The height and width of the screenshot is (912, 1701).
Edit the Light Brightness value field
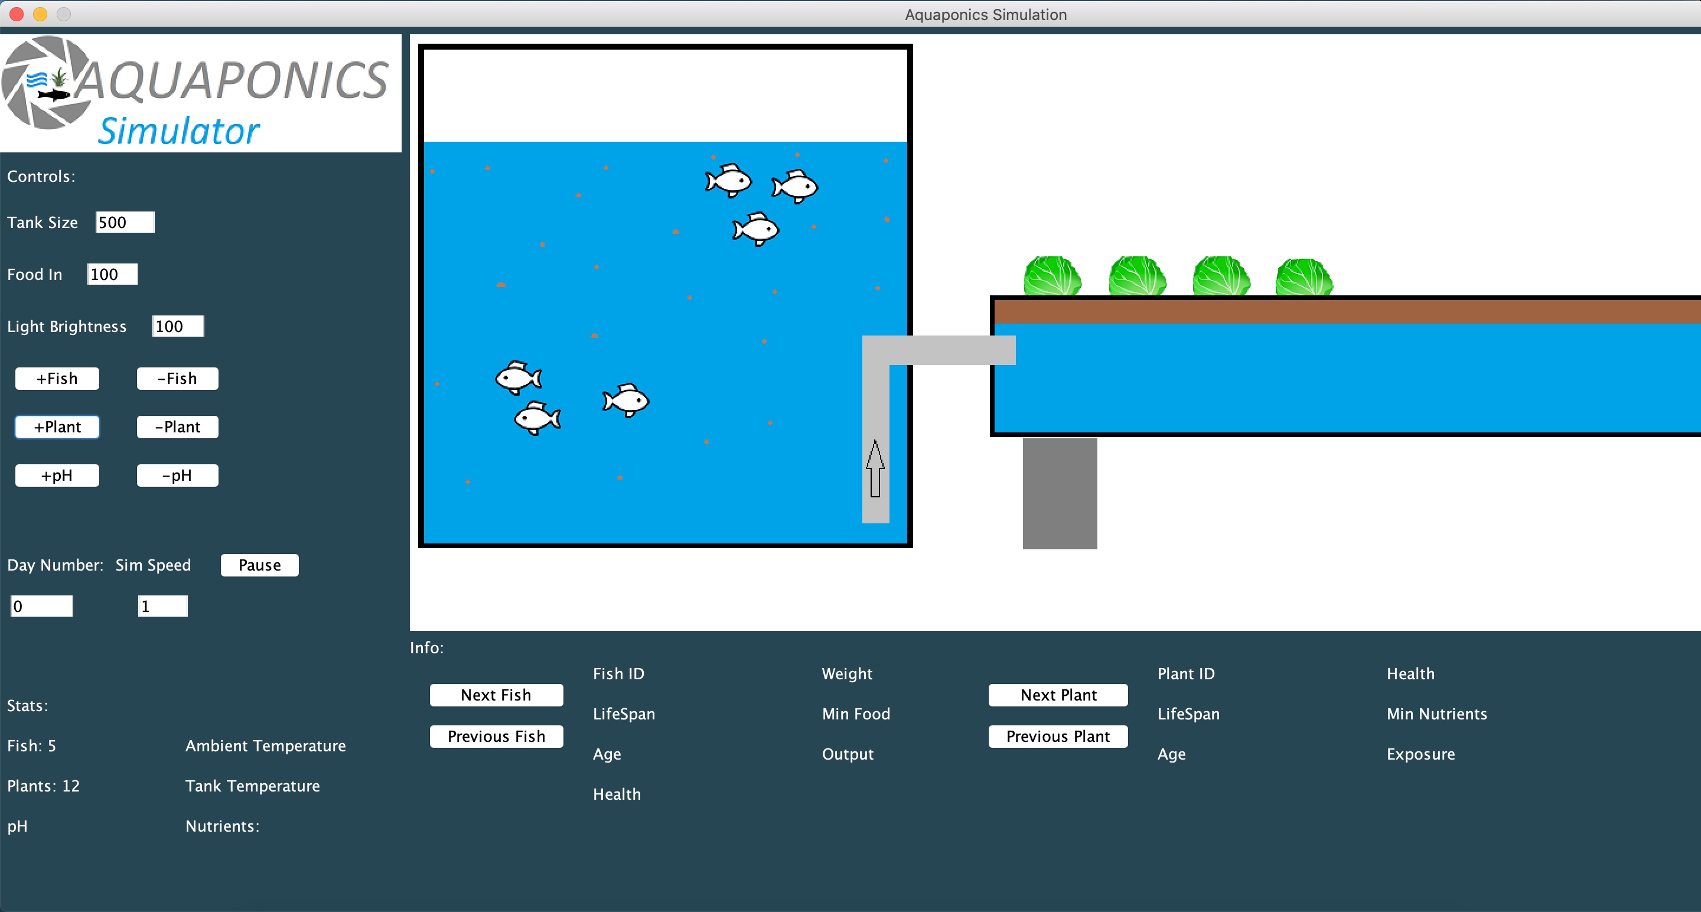[178, 326]
